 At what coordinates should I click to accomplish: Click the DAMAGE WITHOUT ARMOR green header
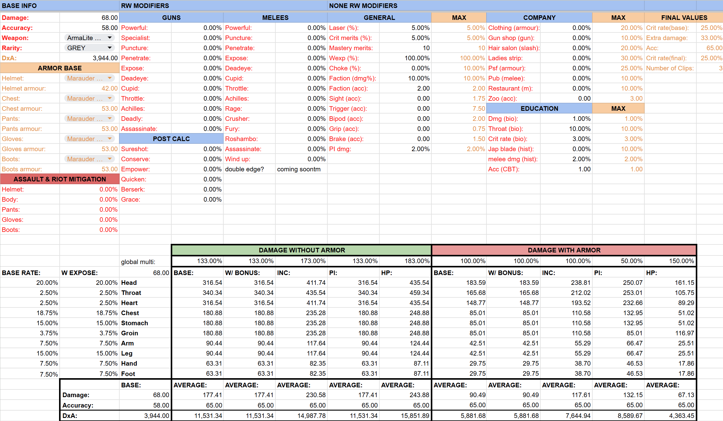(301, 250)
